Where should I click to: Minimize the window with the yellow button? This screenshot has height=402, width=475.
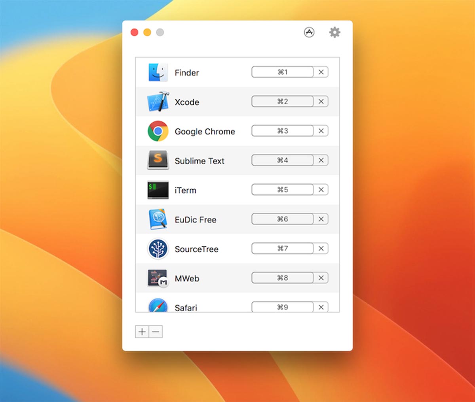(x=147, y=32)
